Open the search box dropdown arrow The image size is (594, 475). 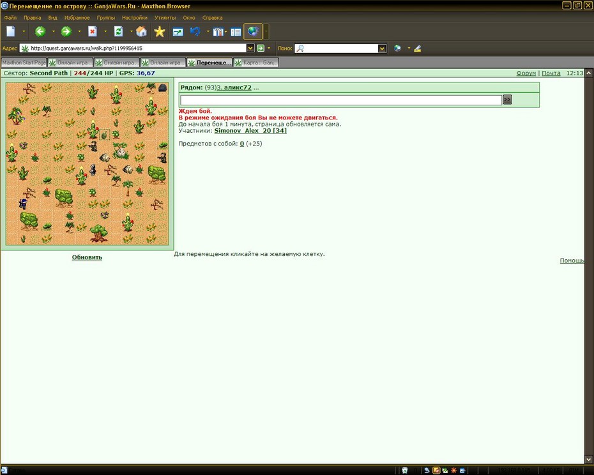point(382,48)
